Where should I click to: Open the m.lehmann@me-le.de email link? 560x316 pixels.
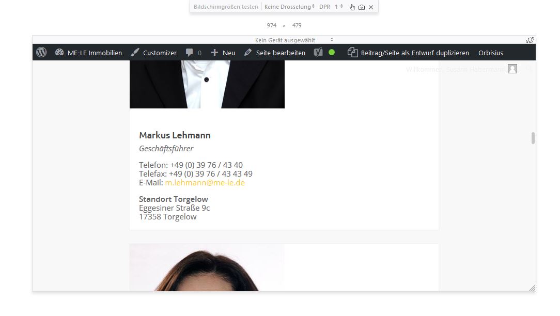(x=205, y=182)
